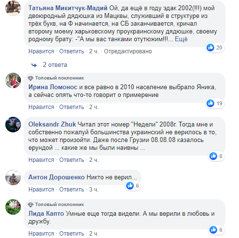Image resolution: width=239 pixels, height=238 pixels.
Task: Open Oleksandr Zhuk's profile name link
Action: (52, 125)
